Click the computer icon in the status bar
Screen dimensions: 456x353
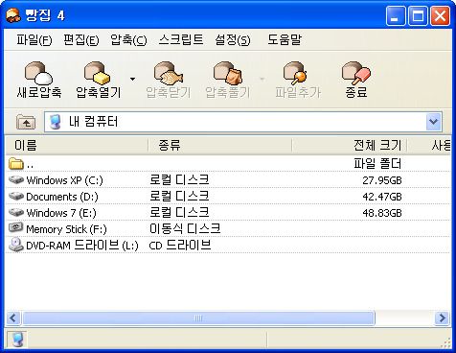click(17, 340)
